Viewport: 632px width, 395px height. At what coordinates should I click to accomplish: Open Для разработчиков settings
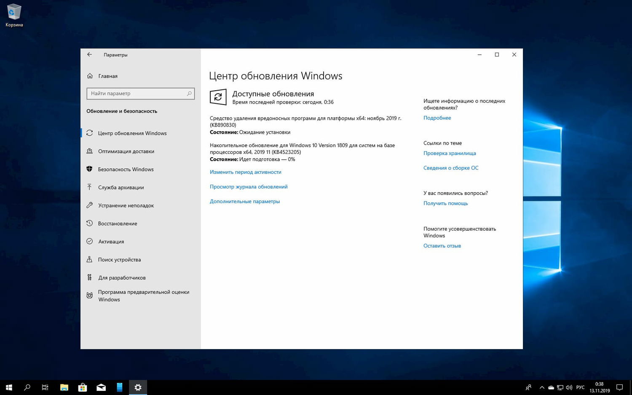click(x=122, y=277)
